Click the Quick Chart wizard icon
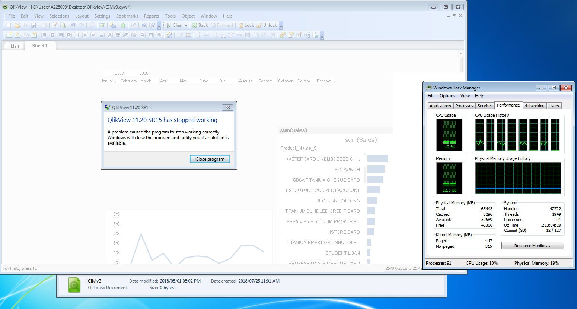This screenshot has width=577, height=309. 113,25
